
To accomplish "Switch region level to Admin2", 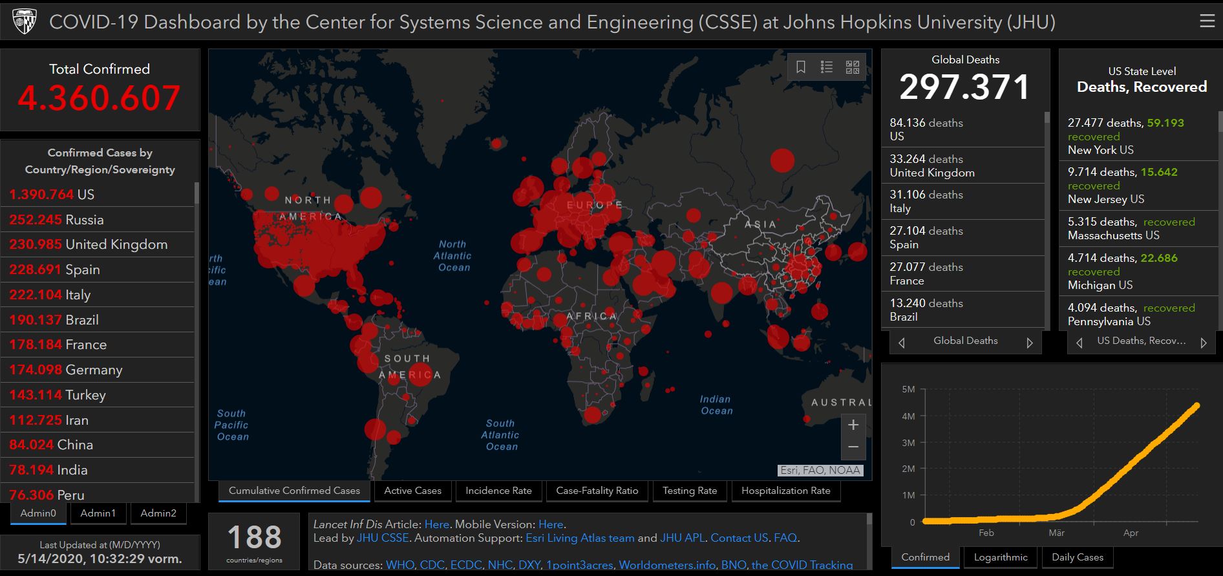I will point(158,513).
